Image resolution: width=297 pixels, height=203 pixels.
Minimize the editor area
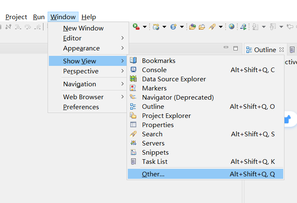pos(226,47)
